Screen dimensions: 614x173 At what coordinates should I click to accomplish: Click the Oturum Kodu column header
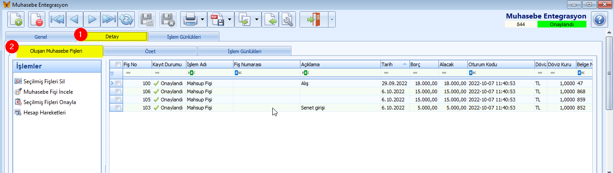click(x=501, y=64)
